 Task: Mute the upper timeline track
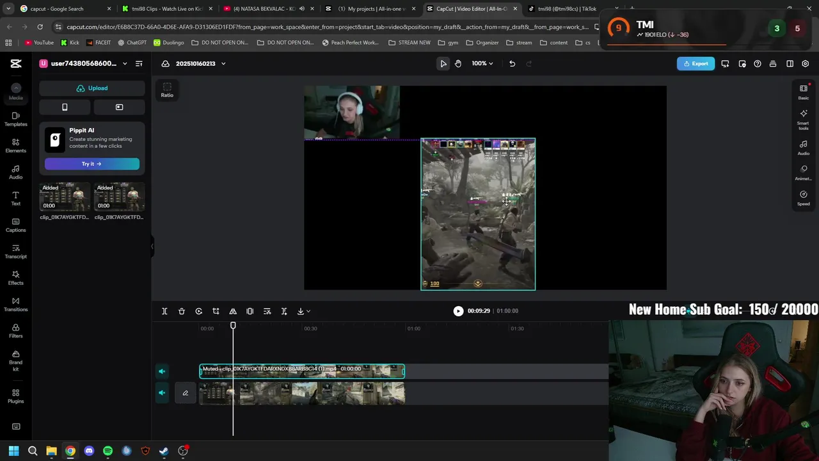162,371
